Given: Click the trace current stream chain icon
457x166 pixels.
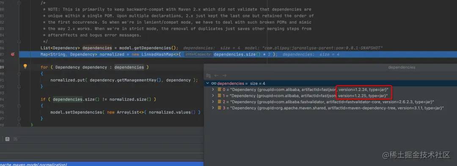Looking at the screenshot, I should pyautogui.click(x=16, y=139).
